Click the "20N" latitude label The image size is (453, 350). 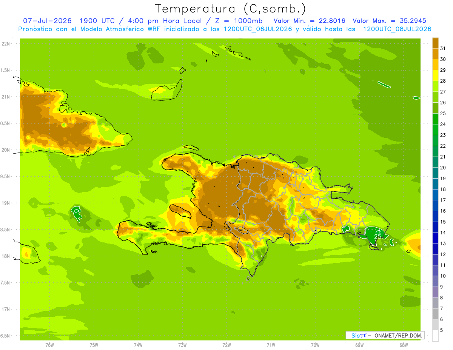click(5, 150)
